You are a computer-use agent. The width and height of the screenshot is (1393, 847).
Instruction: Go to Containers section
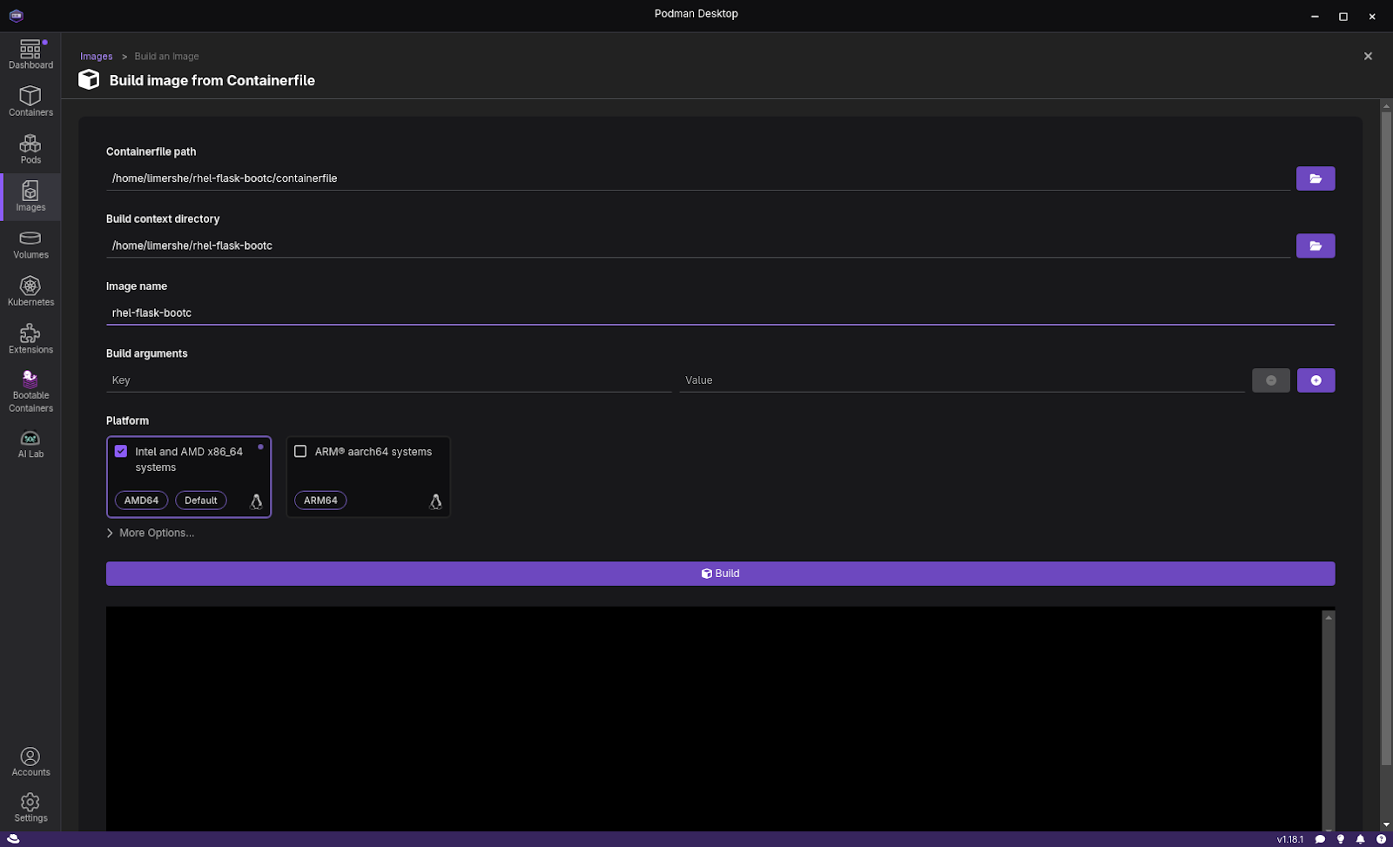click(x=30, y=101)
